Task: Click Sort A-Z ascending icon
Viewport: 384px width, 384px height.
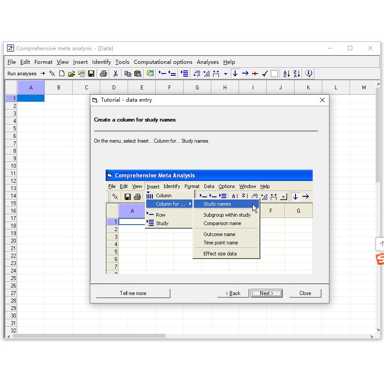Action: pos(286,74)
